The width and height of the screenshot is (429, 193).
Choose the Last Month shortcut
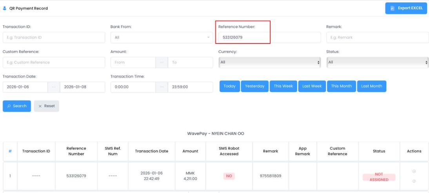click(371, 86)
